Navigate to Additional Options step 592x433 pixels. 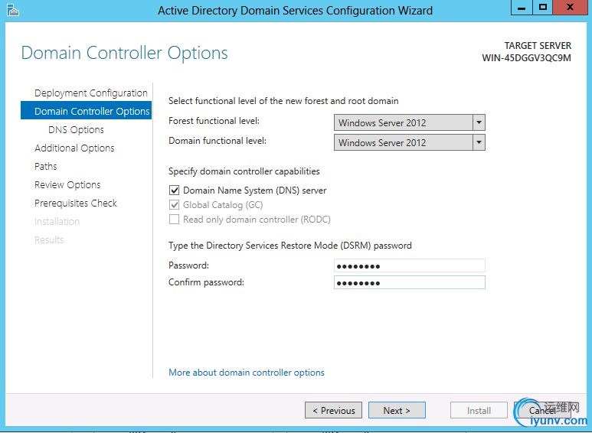pyautogui.click(x=74, y=148)
